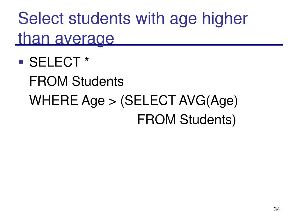Click the blue square bullet marker
Viewport: 298px width, 224px height.
(x=21, y=62)
